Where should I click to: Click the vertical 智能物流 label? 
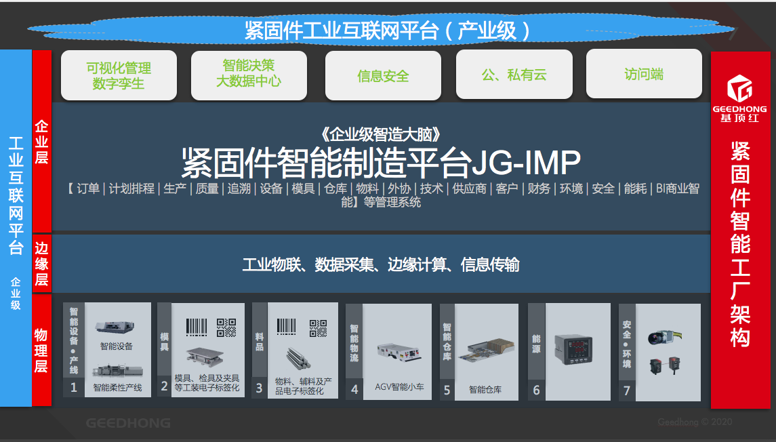354,343
